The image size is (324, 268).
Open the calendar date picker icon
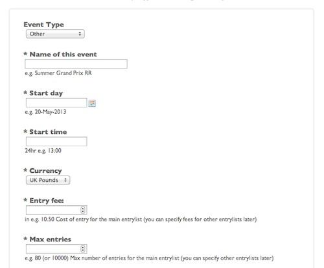pyautogui.click(x=92, y=103)
